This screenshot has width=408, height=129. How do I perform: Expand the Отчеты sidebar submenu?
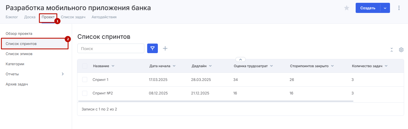click(63, 74)
